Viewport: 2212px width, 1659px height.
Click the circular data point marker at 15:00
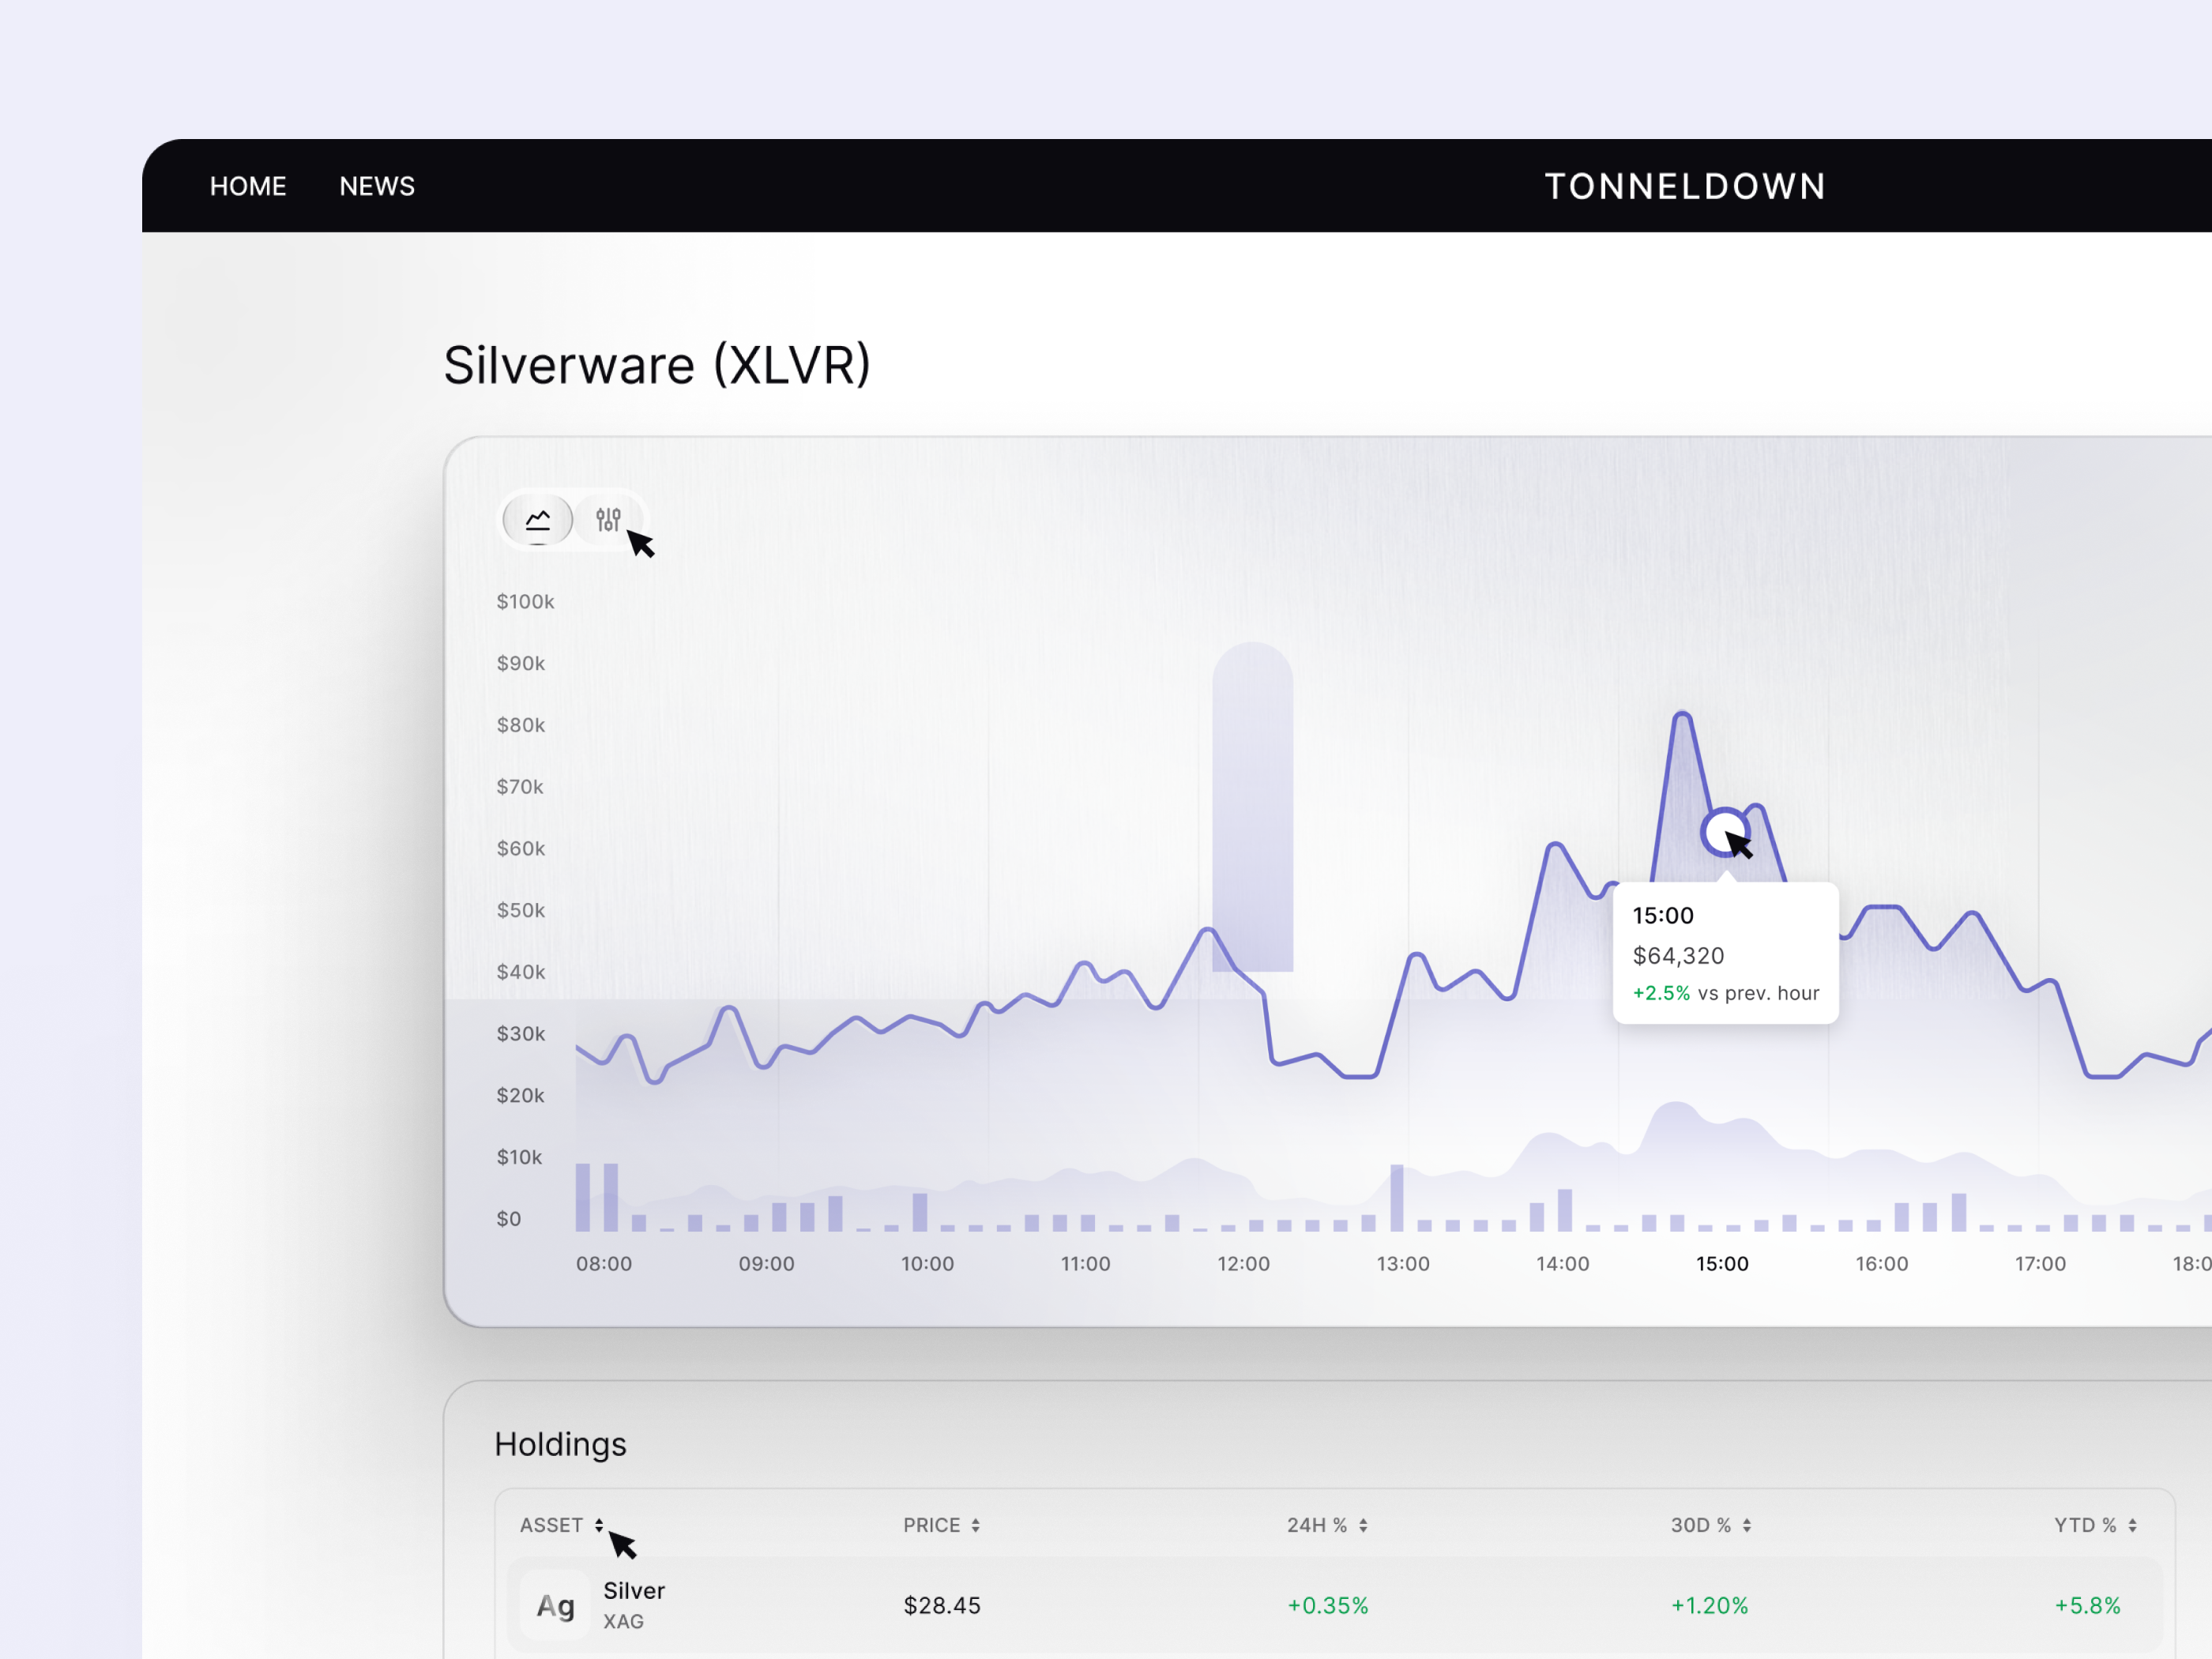click(1726, 832)
